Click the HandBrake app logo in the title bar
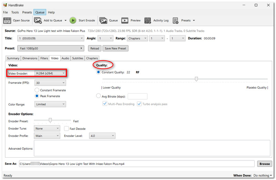The width and height of the screenshot is (276, 180). pyautogui.click(x=5, y=5)
